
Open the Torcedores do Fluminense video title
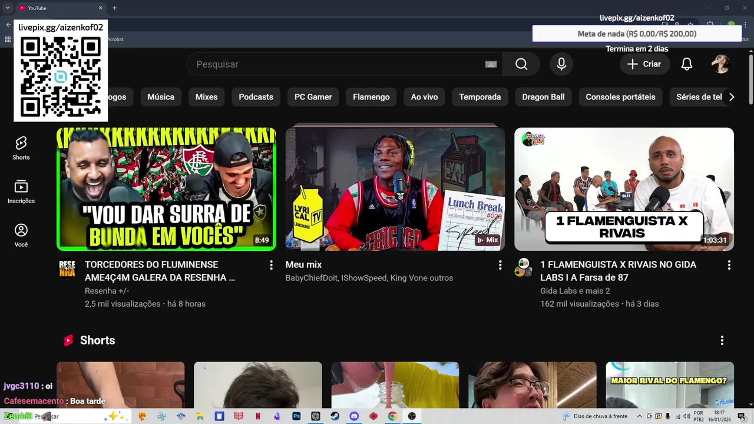click(x=160, y=271)
